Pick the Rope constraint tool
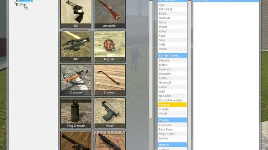This screenshot has width=268, height=150. [x=172, y=36]
